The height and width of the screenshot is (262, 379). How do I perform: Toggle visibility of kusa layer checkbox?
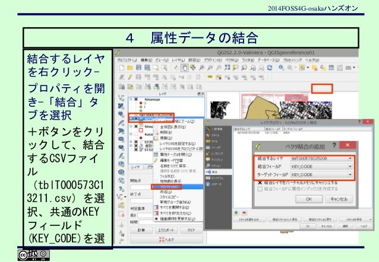135,134
